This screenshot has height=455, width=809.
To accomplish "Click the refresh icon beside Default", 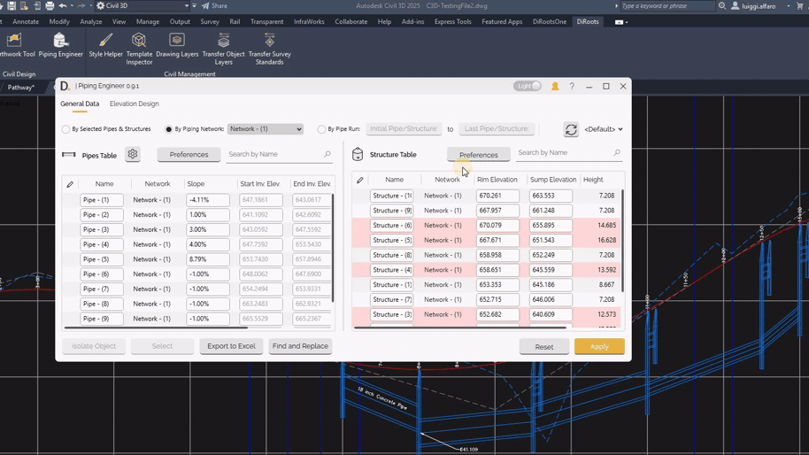I will tap(571, 129).
